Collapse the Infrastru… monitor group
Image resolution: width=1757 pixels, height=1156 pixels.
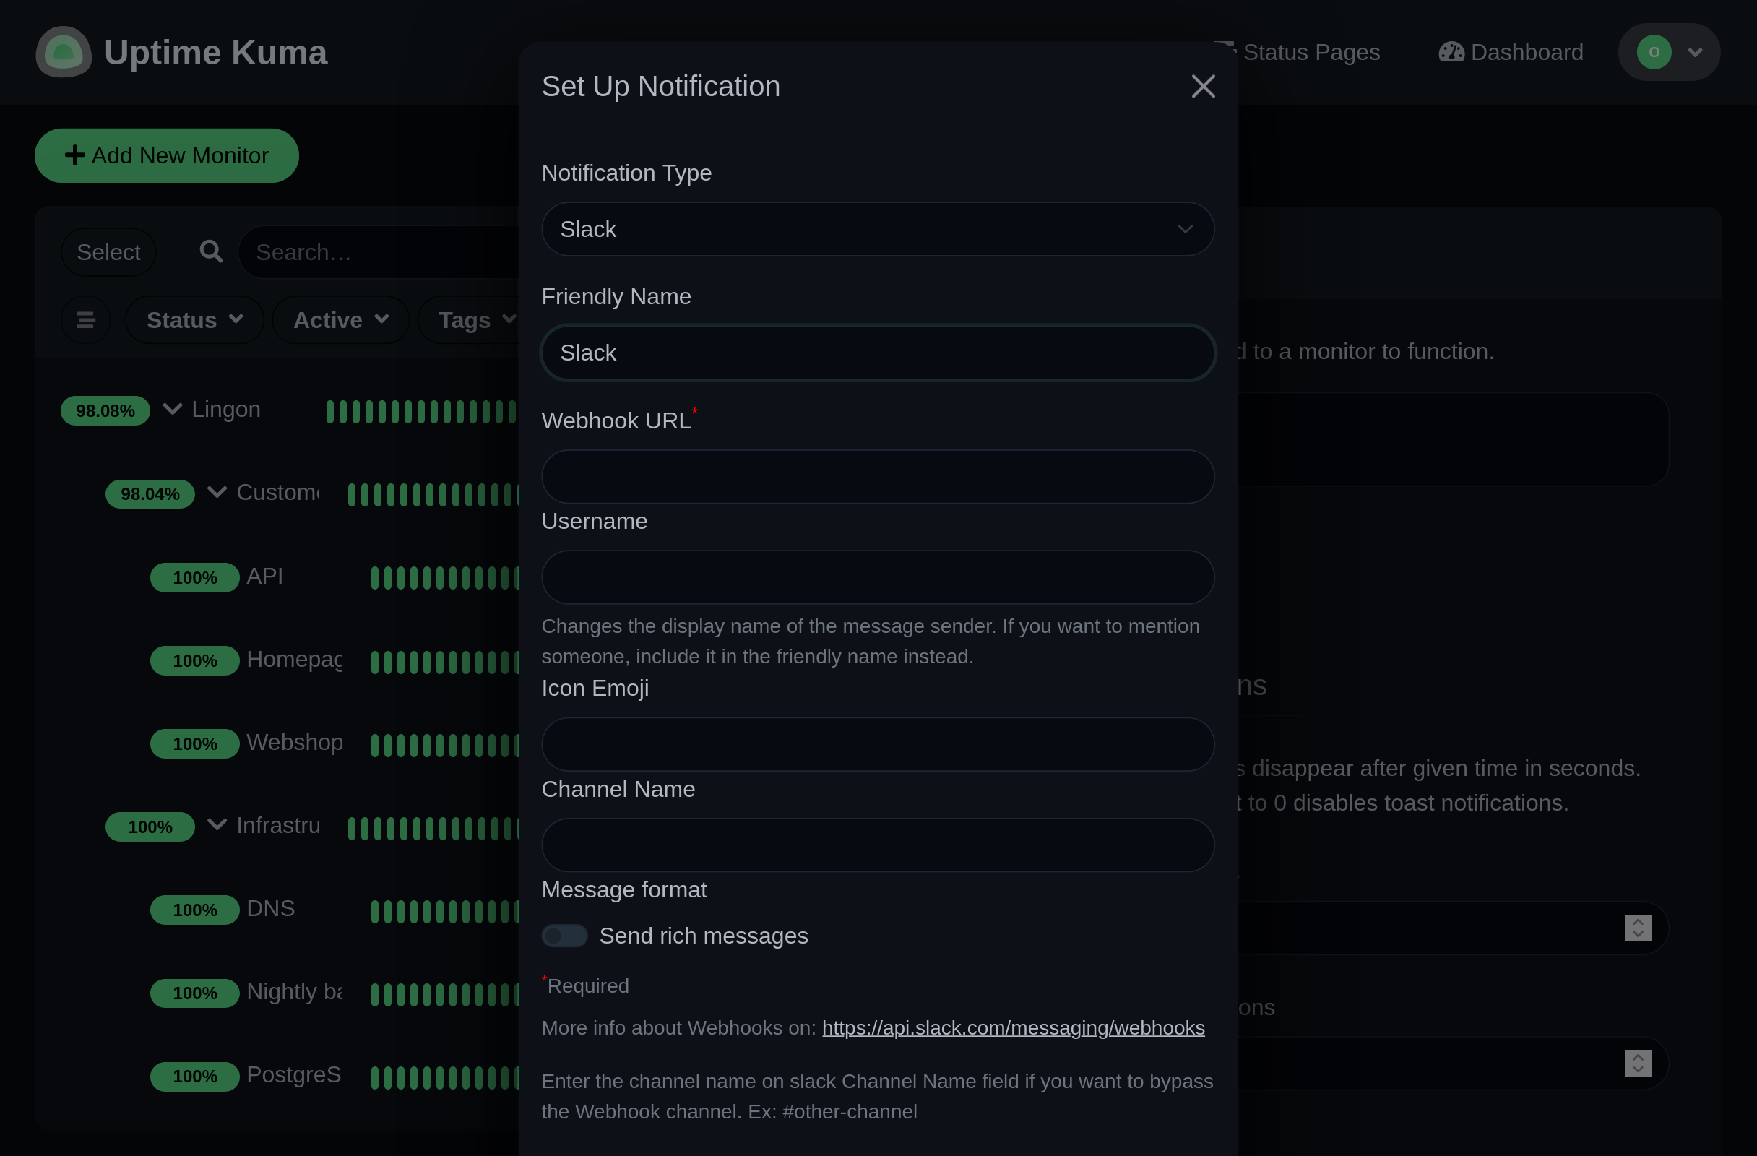click(x=216, y=824)
